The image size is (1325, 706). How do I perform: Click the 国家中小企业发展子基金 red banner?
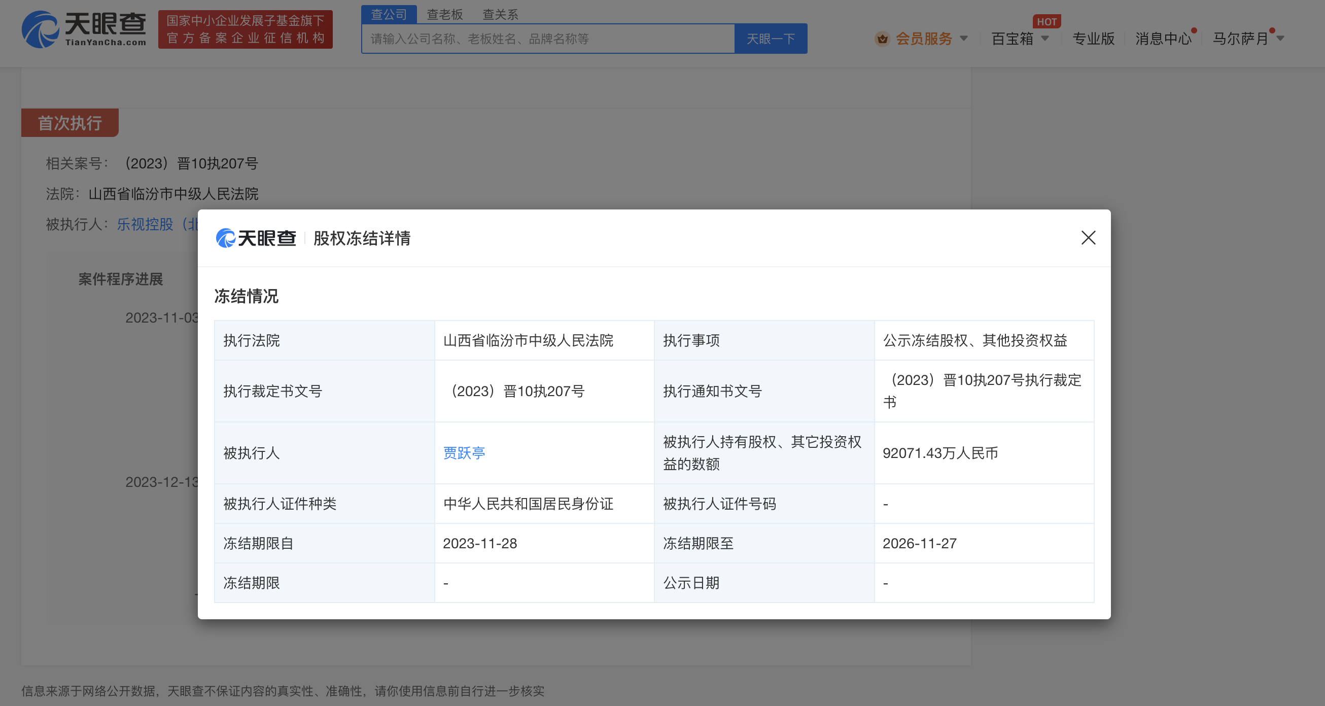click(246, 29)
